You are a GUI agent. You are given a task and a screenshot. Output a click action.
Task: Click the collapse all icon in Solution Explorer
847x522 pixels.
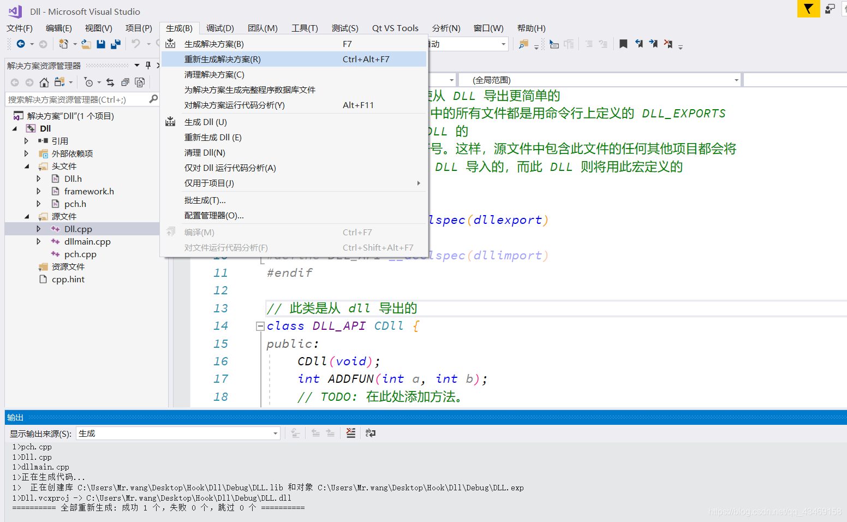(x=125, y=82)
